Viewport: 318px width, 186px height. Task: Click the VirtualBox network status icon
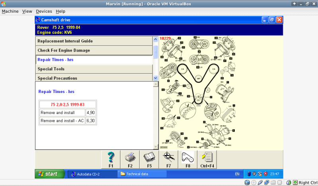pyautogui.click(x=267, y=182)
